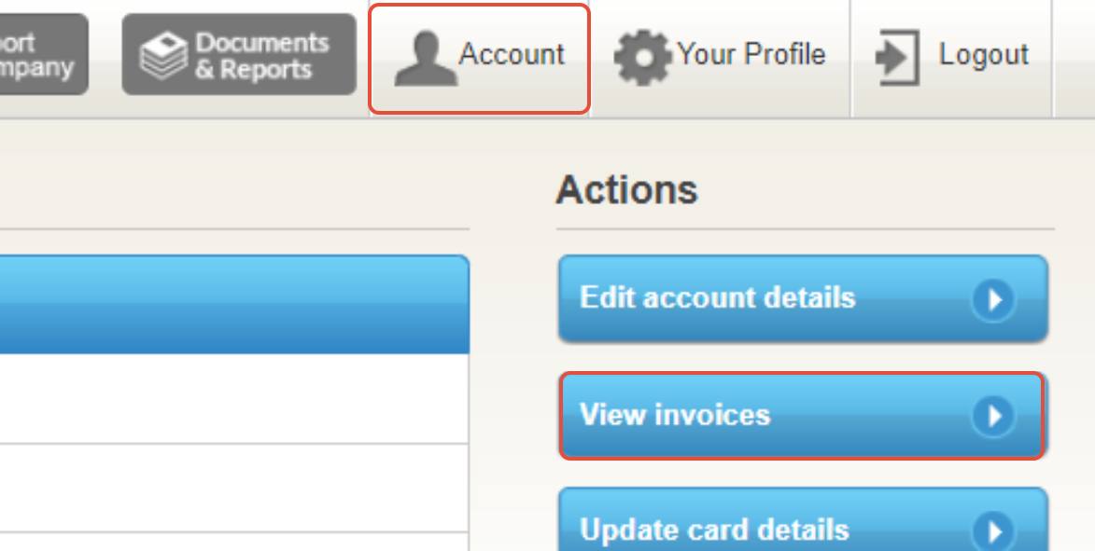
Task: Click the gear icon beside Your Profile
Action: 643,56
